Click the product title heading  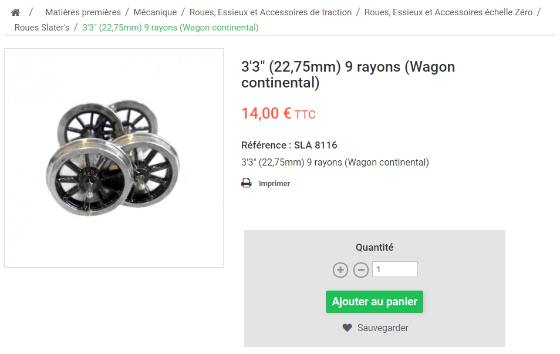(x=348, y=75)
